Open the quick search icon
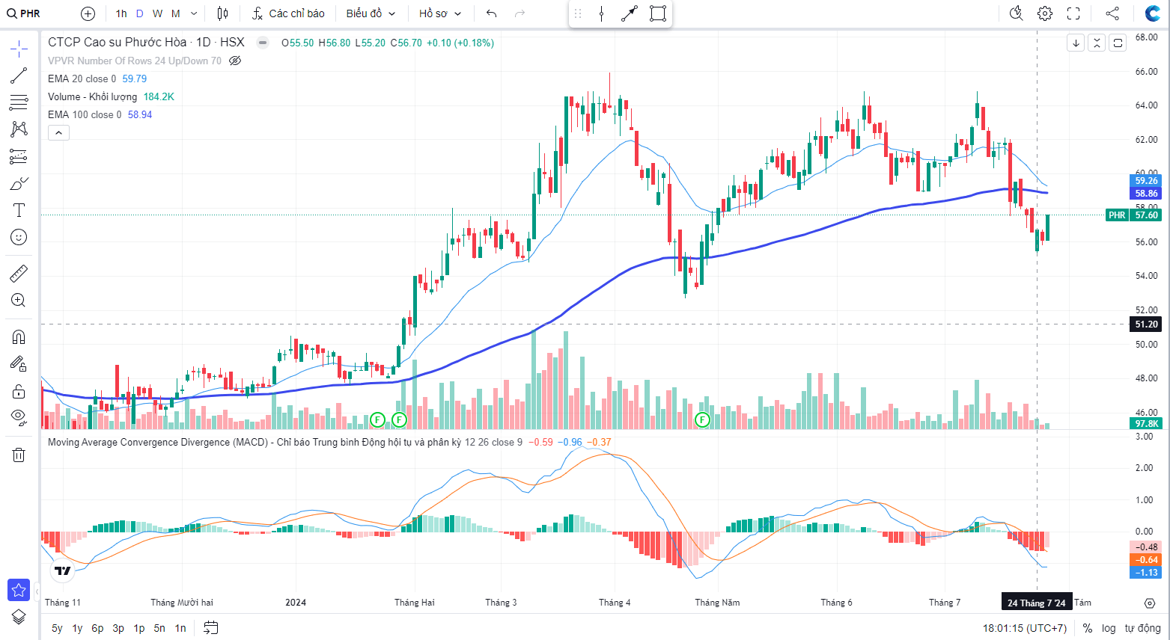Screen dimensions: 1170x640 tap(1016, 13)
